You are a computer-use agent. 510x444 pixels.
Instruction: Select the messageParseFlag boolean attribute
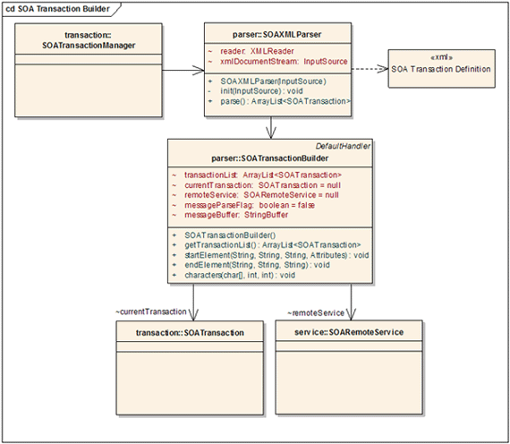pyautogui.click(x=250, y=205)
